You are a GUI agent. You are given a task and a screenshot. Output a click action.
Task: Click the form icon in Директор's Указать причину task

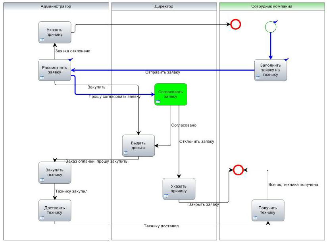pyautogui.click(x=166, y=196)
